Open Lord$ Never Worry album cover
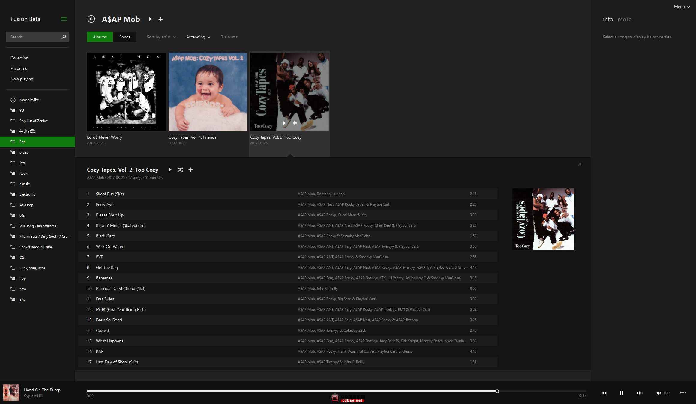The height and width of the screenshot is (404, 696). [126, 92]
